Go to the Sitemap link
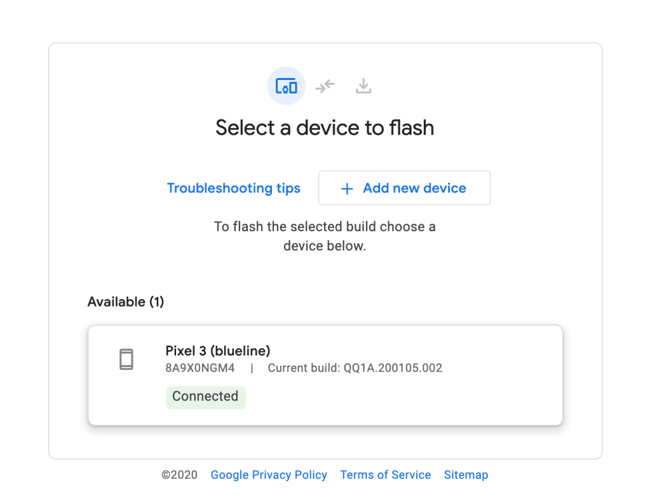The width and height of the screenshot is (650, 499). click(466, 475)
